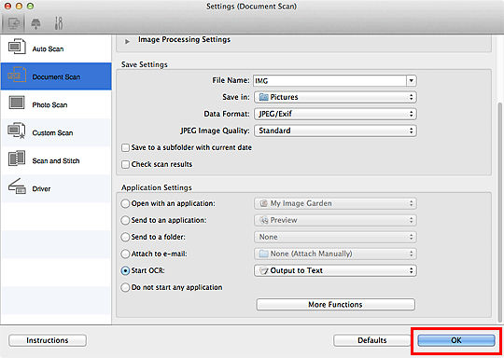Open the My Image Garden dropdown
Viewport: 504px width, 358px height.
click(335, 203)
